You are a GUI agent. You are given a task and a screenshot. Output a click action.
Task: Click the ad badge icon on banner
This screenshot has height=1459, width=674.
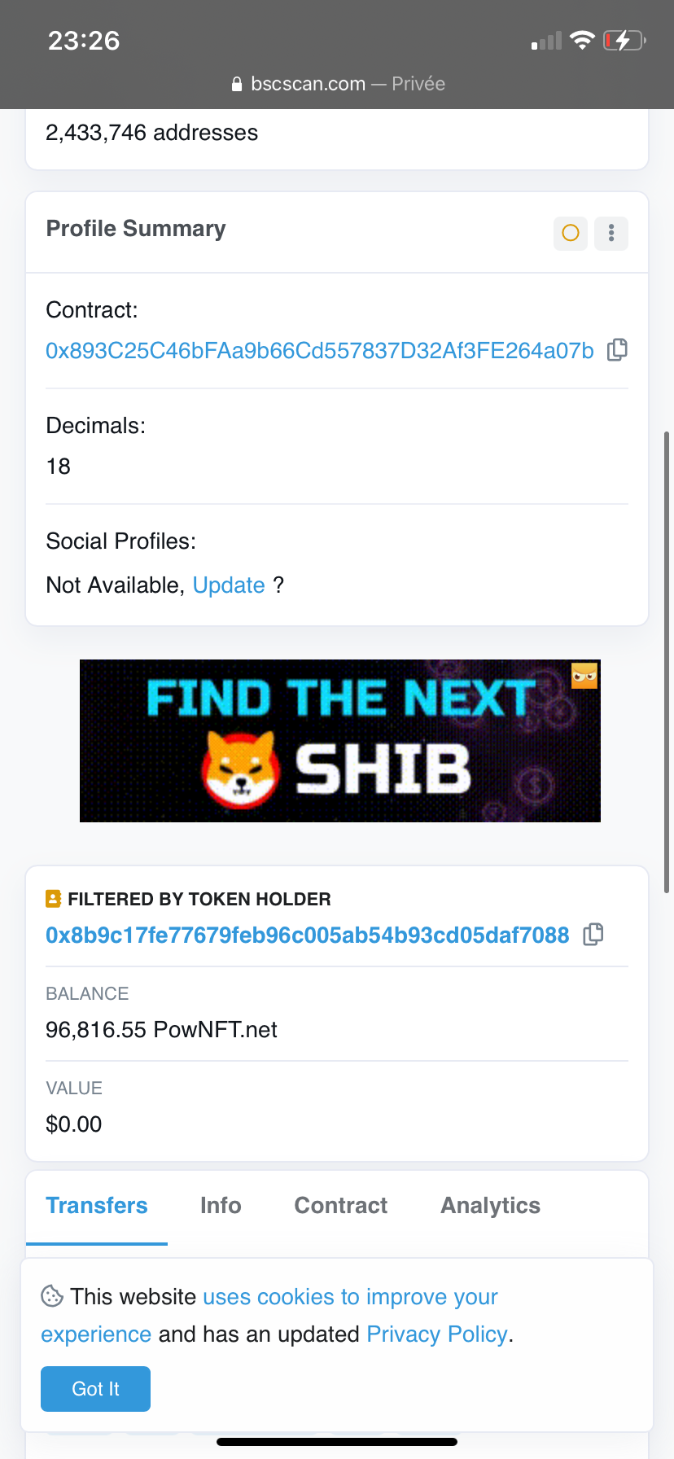584,675
